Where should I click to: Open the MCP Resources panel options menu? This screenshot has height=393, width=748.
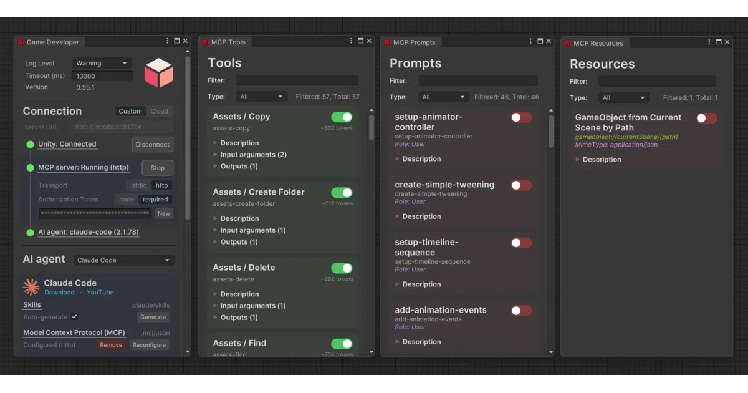[709, 42]
